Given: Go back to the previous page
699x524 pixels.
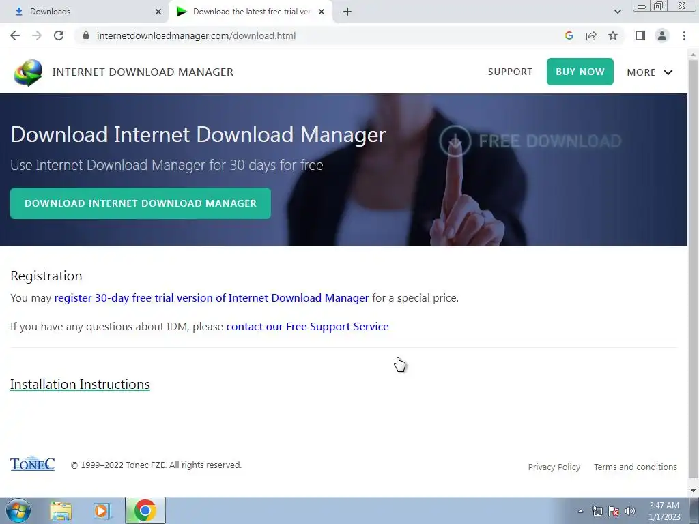Looking at the screenshot, I should pos(15,35).
